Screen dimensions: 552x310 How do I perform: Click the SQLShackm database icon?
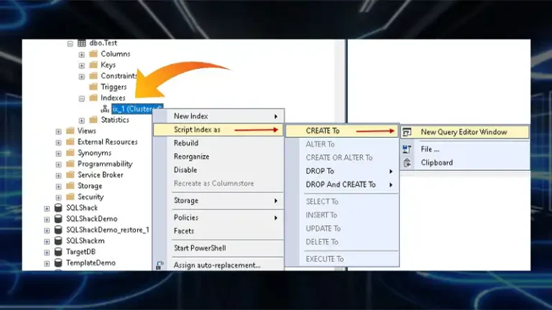pyautogui.click(x=58, y=241)
